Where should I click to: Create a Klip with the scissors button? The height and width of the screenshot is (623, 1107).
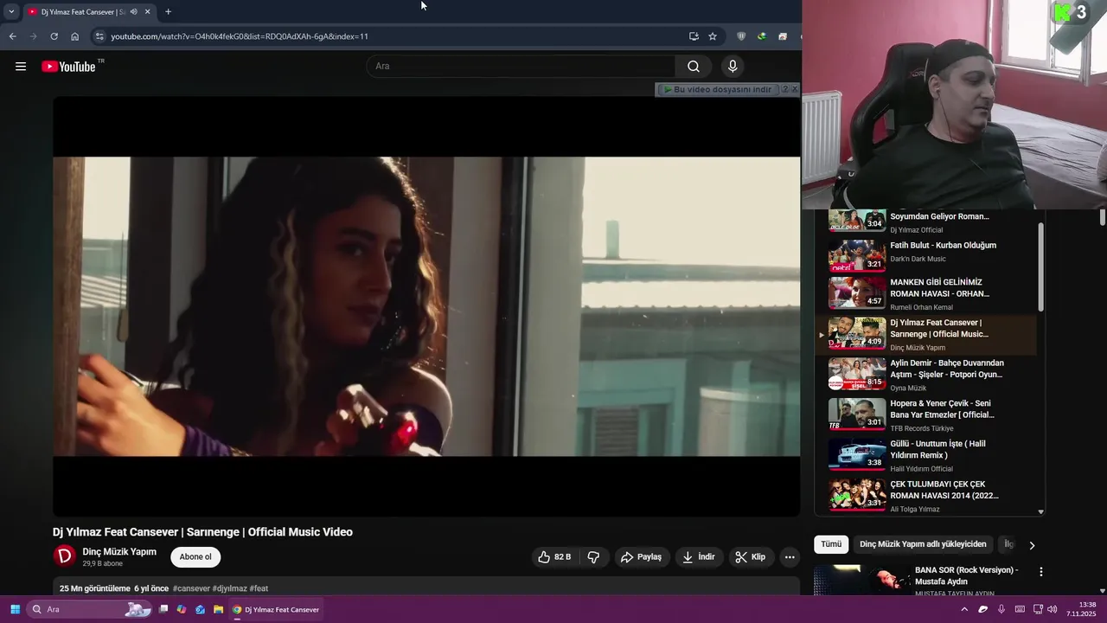coord(750,557)
